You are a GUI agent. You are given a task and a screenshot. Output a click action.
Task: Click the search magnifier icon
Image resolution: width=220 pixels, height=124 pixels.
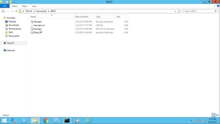(x=216, y=11)
